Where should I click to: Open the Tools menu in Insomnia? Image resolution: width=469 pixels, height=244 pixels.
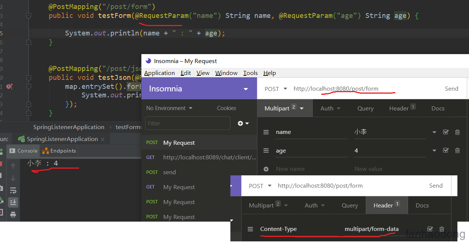tap(250, 73)
